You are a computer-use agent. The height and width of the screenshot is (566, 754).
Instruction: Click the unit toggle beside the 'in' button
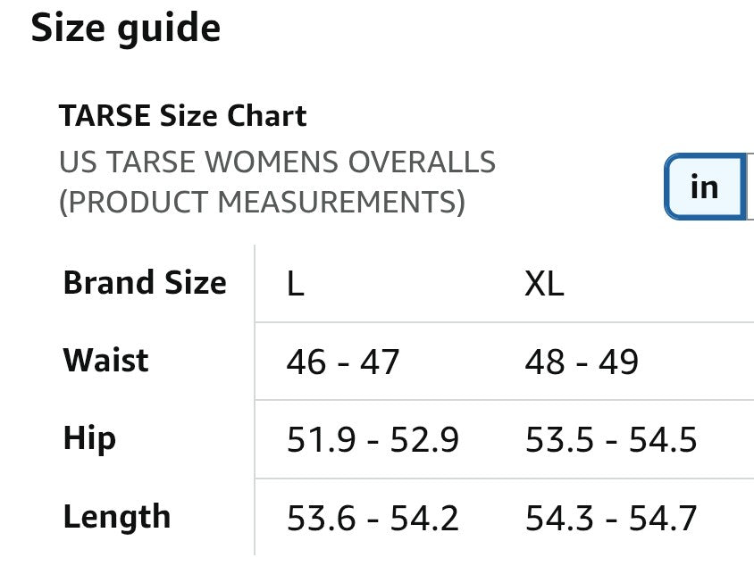pyautogui.click(x=750, y=187)
